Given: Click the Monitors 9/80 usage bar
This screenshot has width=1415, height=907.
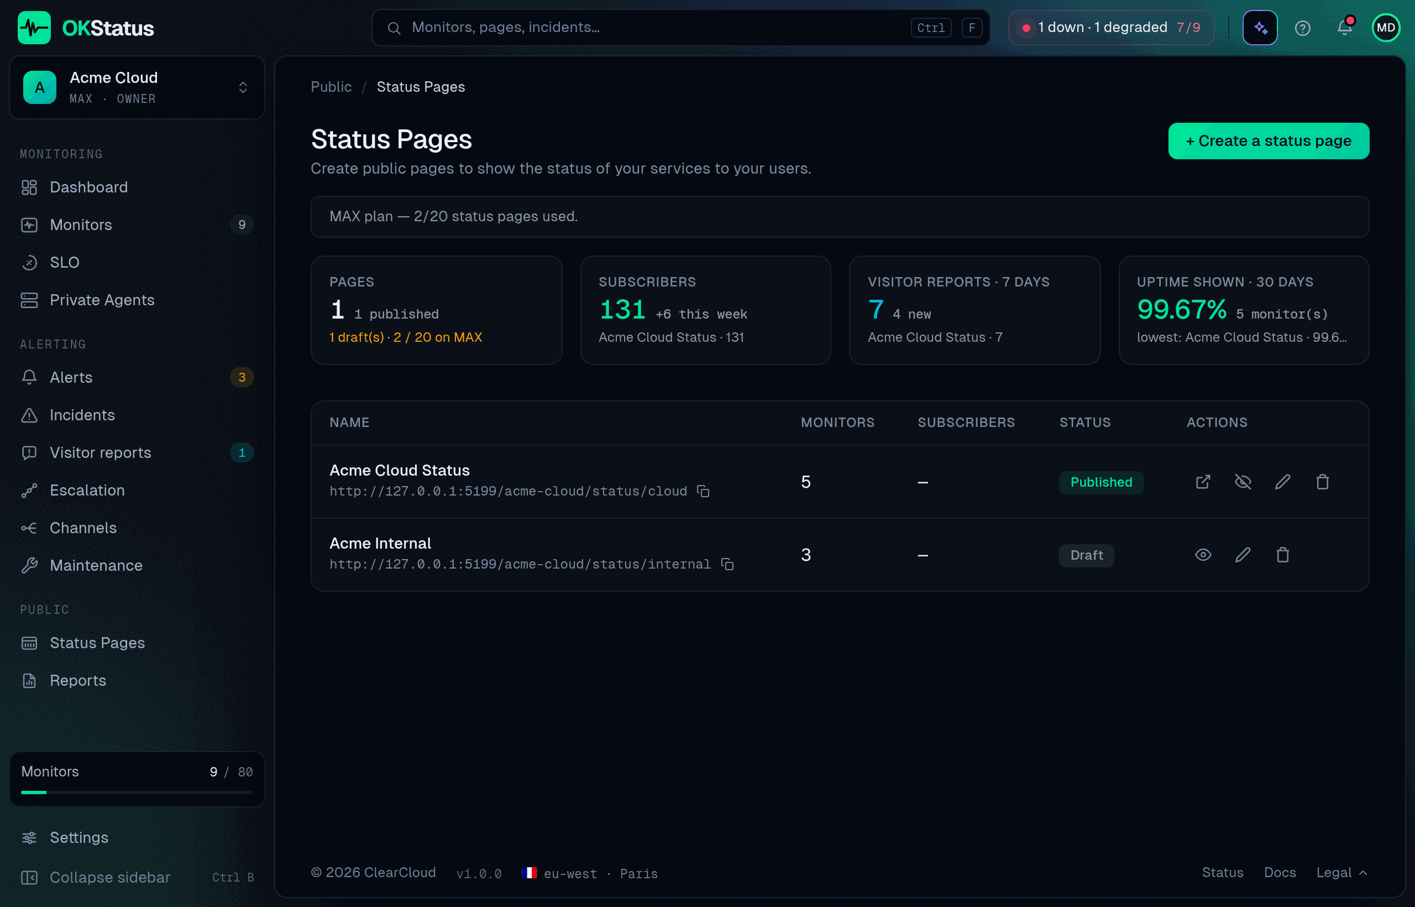Looking at the screenshot, I should coord(137,779).
